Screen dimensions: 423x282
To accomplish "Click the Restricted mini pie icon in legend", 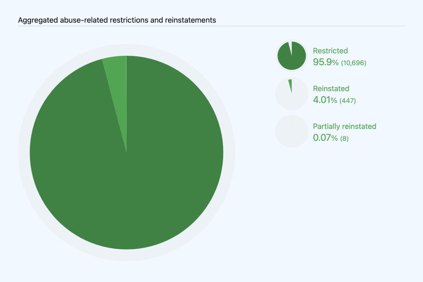I will (x=292, y=56).
